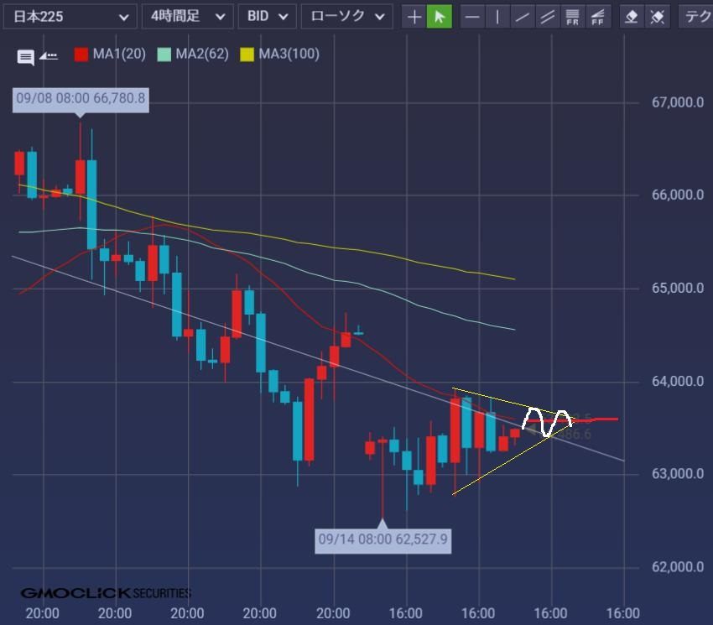713x625 pixels.
Task: Select the eraser tool
Action: 632,18
